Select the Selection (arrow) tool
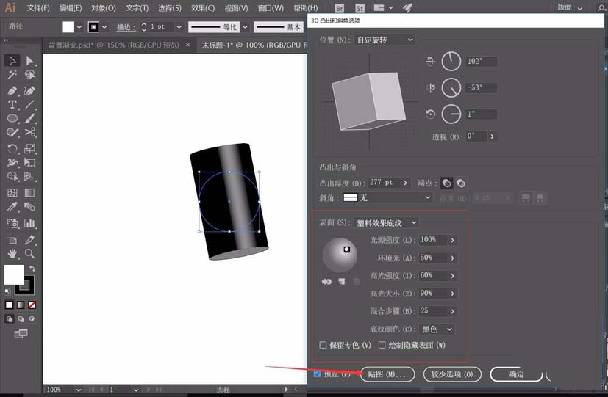The image size is (608, 397). click(12, 60)
